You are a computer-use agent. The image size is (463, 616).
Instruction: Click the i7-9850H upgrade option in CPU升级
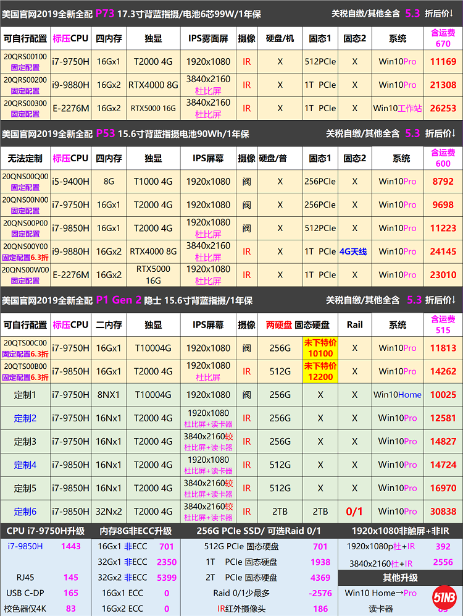click(25, 546)
